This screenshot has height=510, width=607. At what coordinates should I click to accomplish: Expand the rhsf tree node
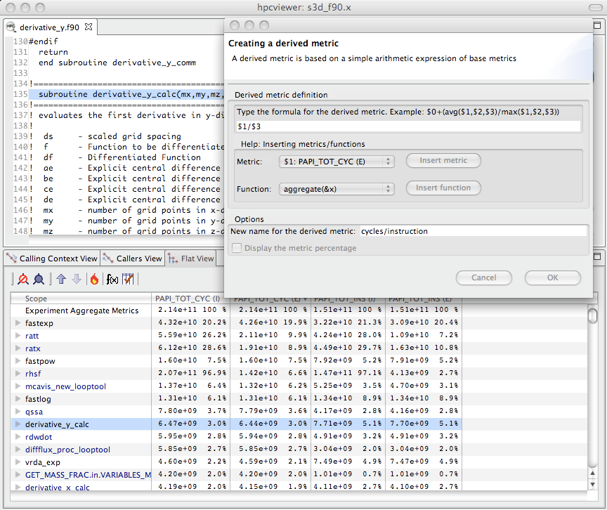18,374
